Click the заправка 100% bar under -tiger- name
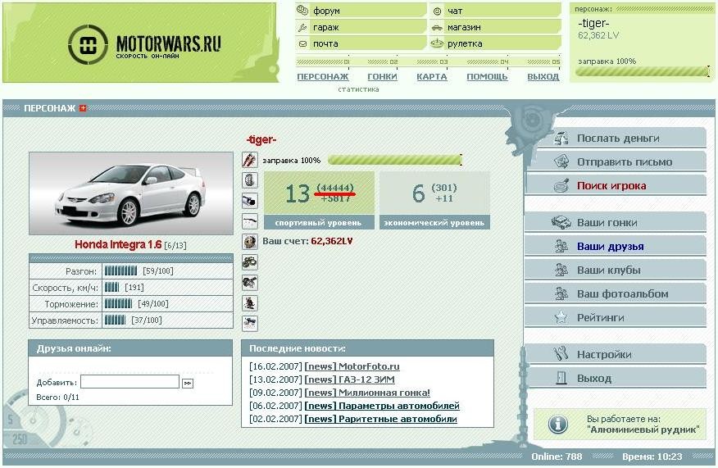 [x=395, y=160]
